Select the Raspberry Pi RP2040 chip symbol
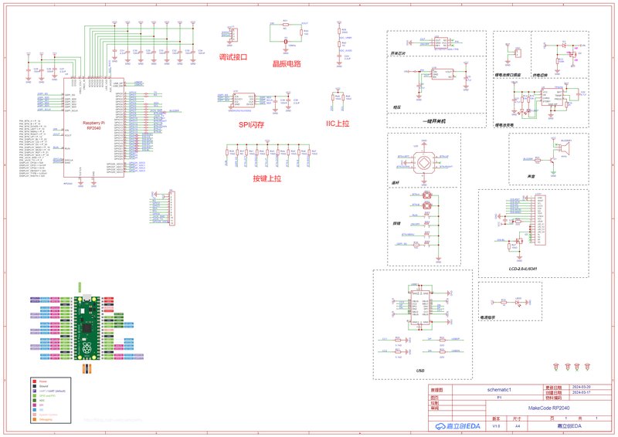Viewport: 618px width, 437px height. click(x=93, y=127)
